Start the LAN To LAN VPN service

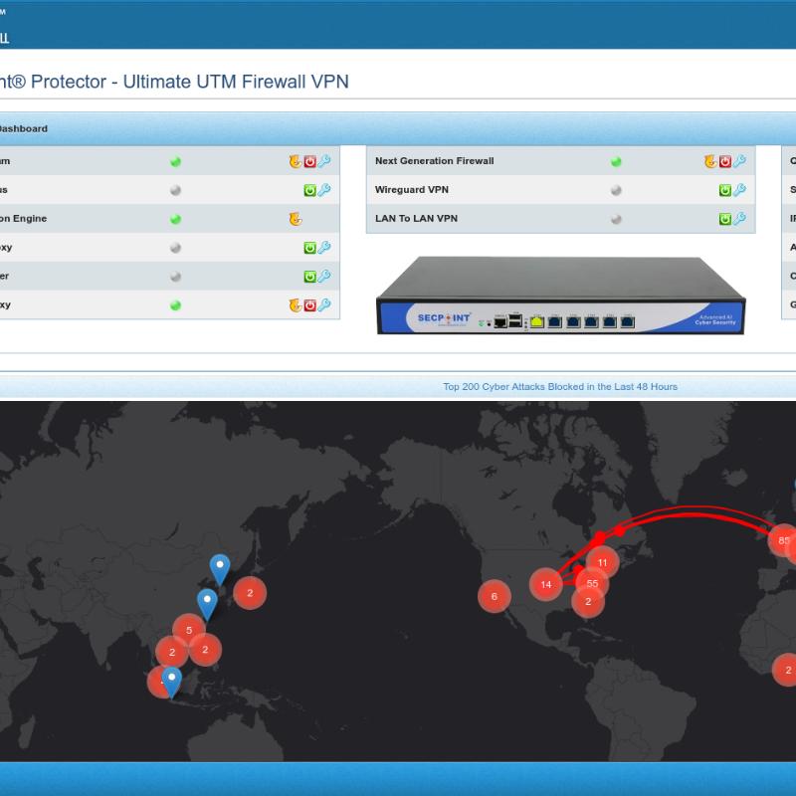click(725, 219)
